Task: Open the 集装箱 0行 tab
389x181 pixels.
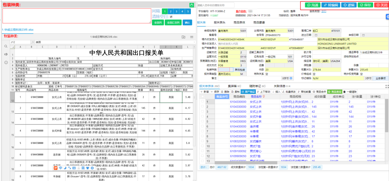Action: [235, 86]
